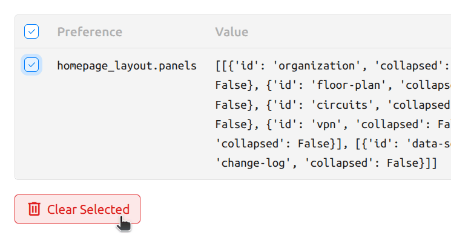Click "False}," preceding the 'circuits' entry
This screenshot has width=451, height=238.
coord(237,105)
